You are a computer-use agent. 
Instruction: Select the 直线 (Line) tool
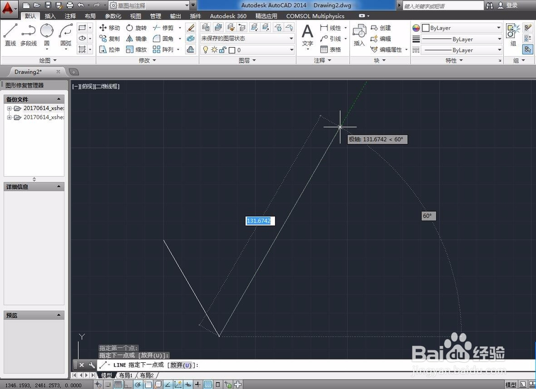coord(10,35)
